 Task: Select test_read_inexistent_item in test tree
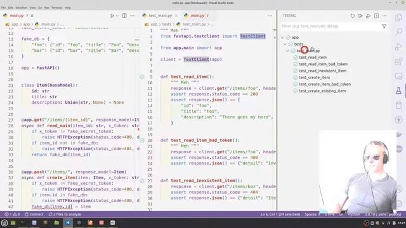pos(323,71)
